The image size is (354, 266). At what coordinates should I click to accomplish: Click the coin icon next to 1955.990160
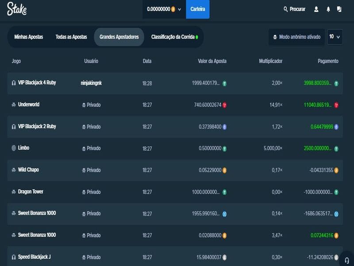pos(224,214)
